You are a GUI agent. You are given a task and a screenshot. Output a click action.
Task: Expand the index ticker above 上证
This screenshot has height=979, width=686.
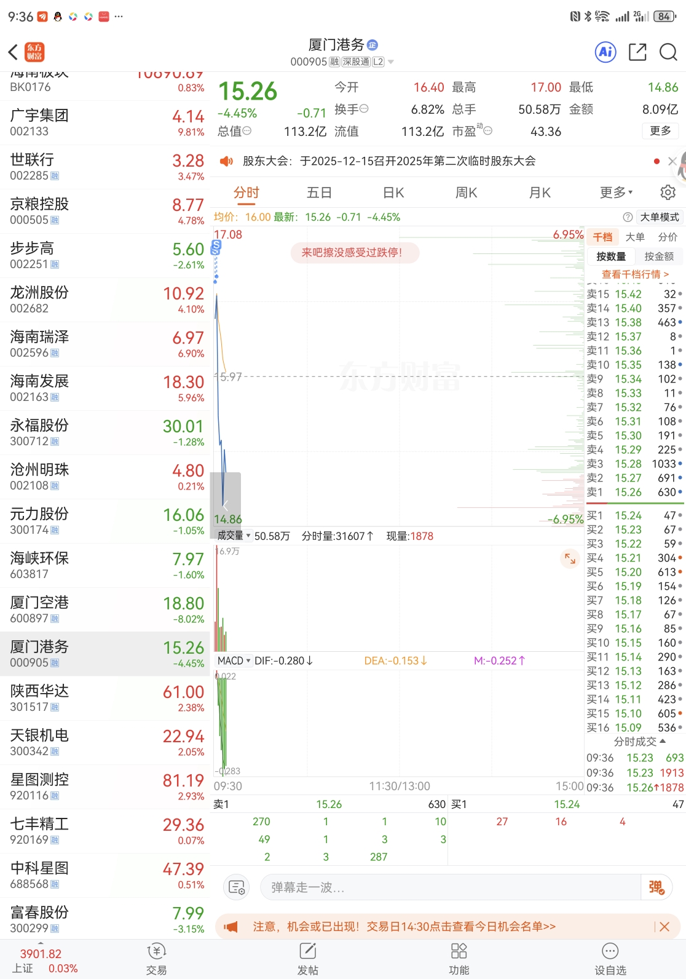41,943
